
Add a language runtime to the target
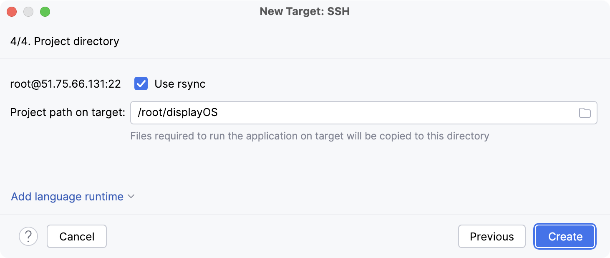coord(67,196)
